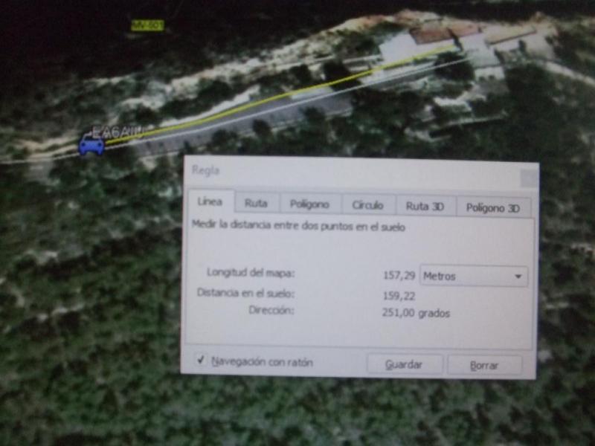The width and height of the screenshot is (595, 446).
Task: Open the Ruta 3D tab
Action: pos(425,207)
